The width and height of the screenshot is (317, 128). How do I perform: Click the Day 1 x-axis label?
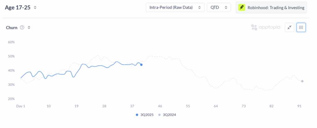20,106
